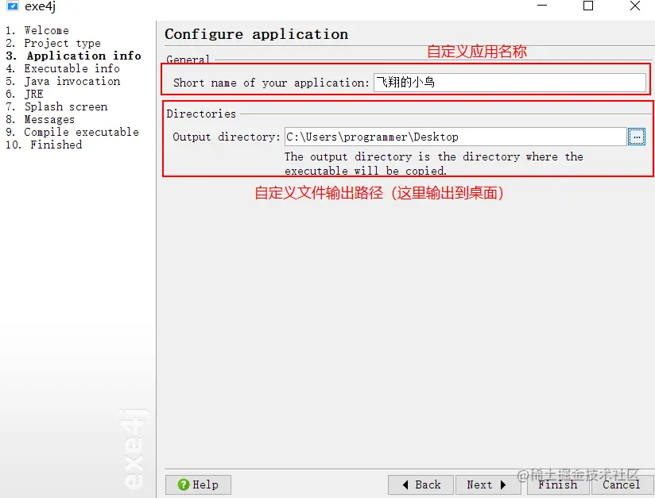This screenshot has height=498, width=655.
Task: Select step 3 Application info
Action: [x=73, y=56]
